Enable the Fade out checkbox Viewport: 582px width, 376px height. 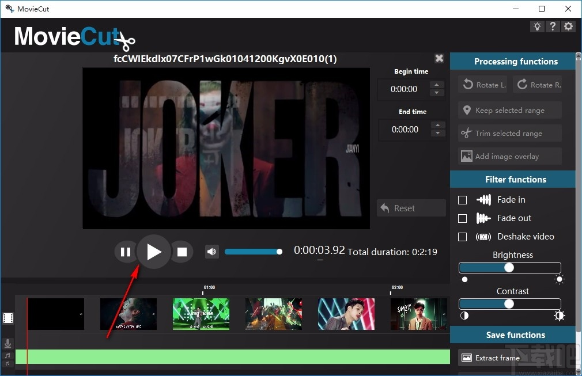[x=463, y=218]
